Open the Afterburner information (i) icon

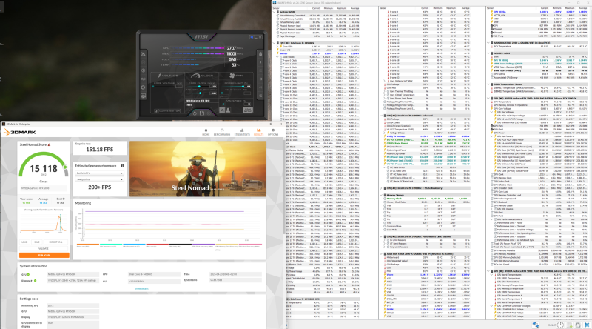pyautogui.click(x=143, y=70)
